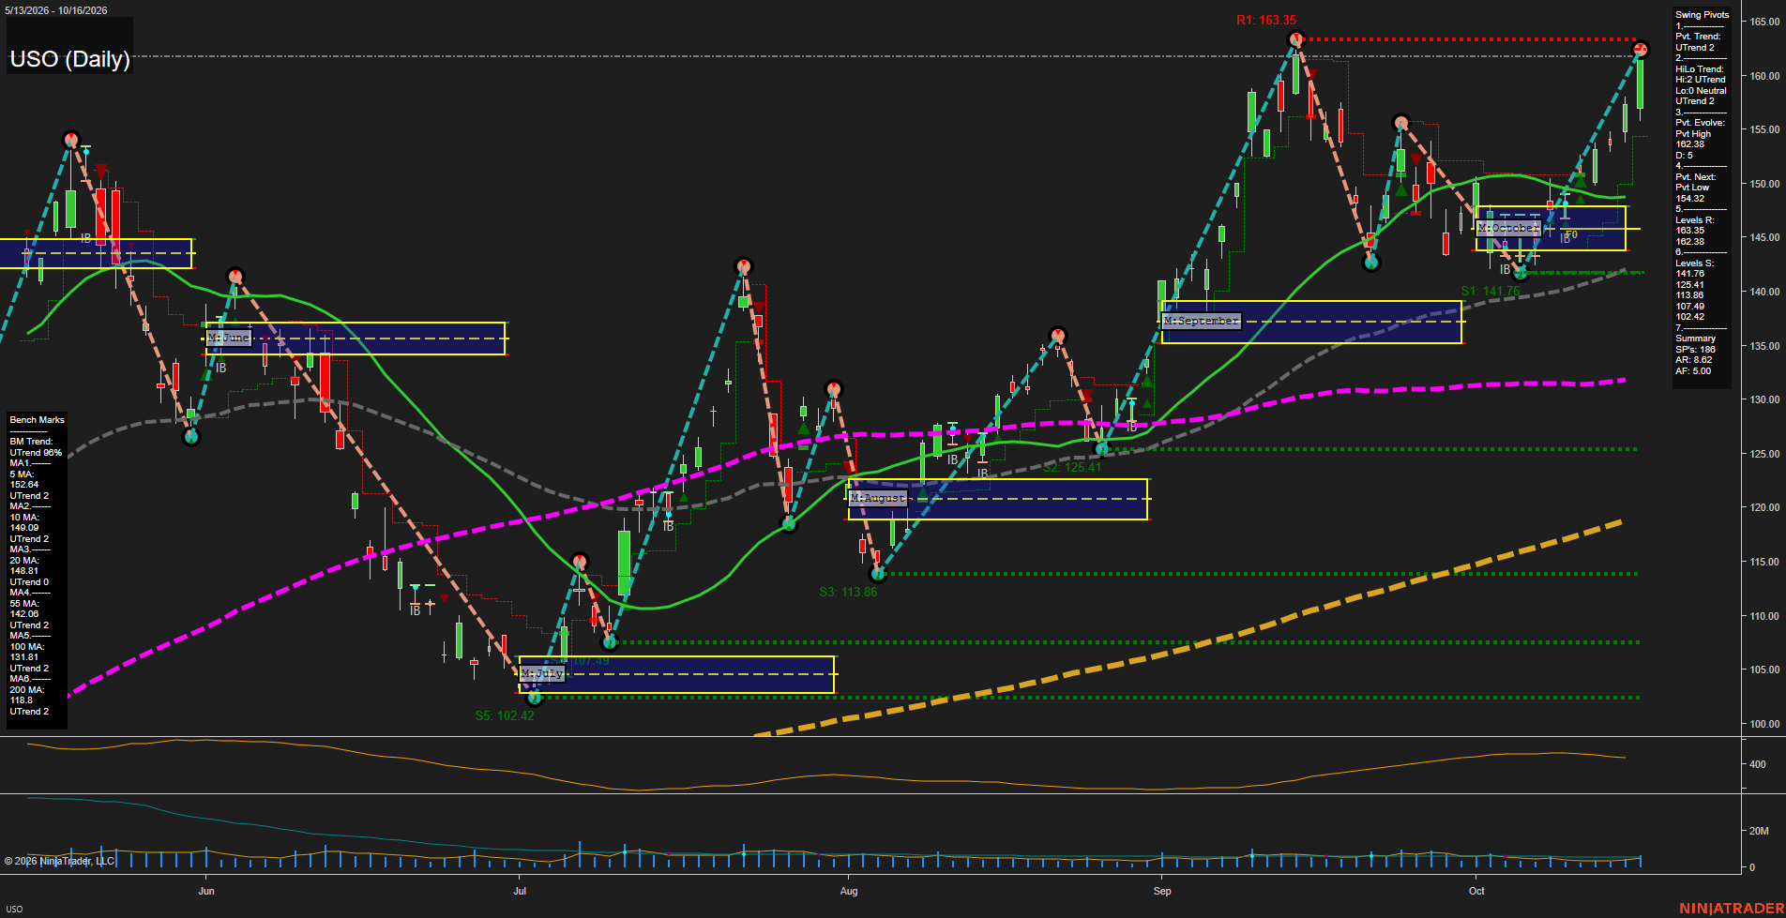Image resolution: width=1786 pixels, height=918 pixels.
Task: Select the M:October monthly range box label
Action: point(1508,228)
